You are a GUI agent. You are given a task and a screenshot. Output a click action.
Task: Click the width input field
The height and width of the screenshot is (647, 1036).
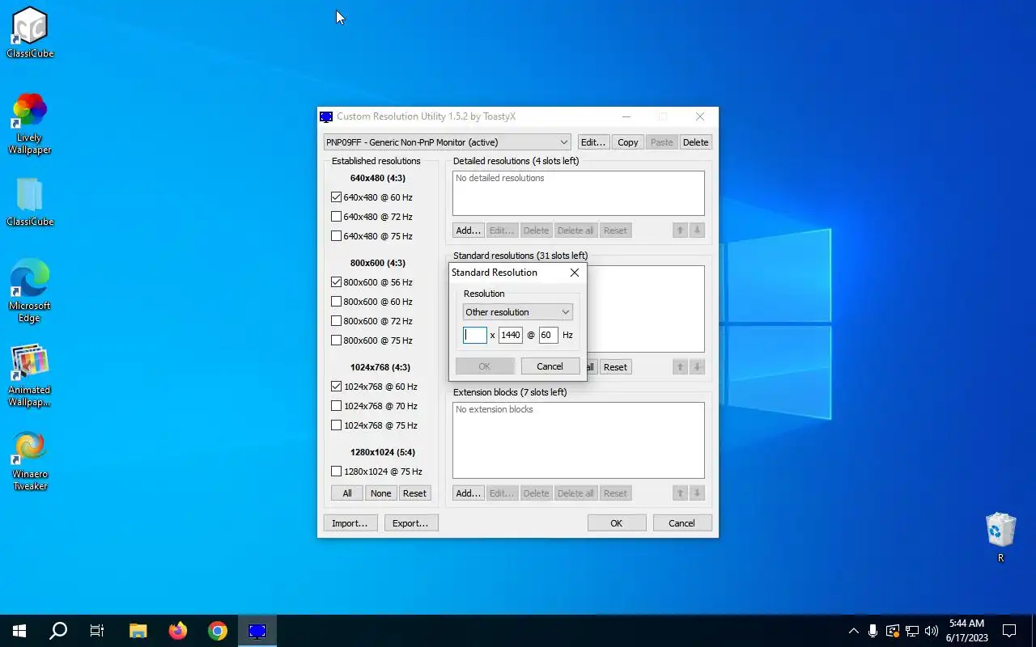tap(475, 335)
